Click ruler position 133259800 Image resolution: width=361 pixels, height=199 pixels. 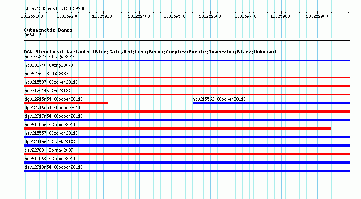coord(281,16)
